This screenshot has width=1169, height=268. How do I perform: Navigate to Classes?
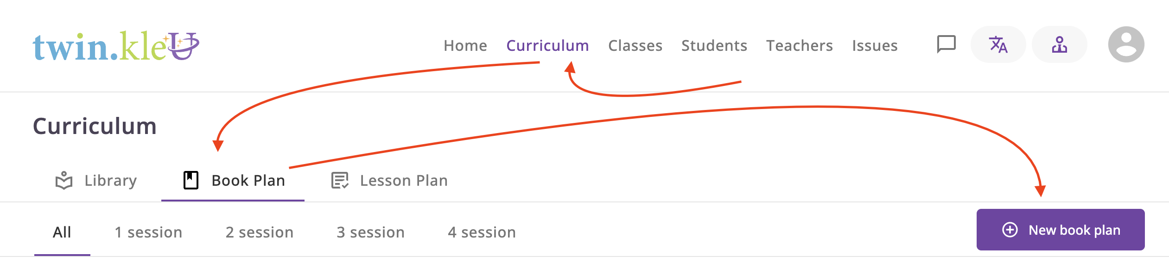(x=635, y=46)
